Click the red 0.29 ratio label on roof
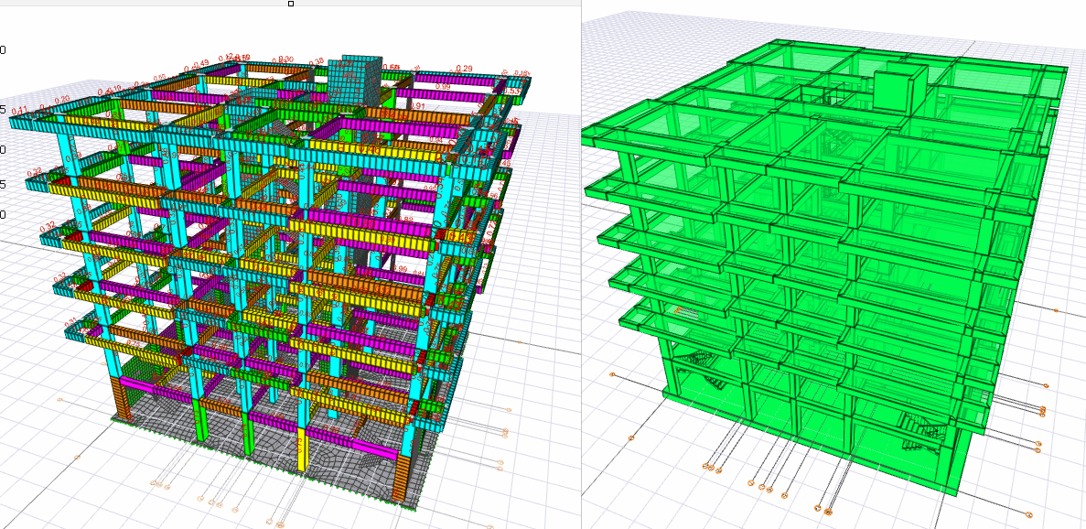1086x529 pixels. click(464, 70)
